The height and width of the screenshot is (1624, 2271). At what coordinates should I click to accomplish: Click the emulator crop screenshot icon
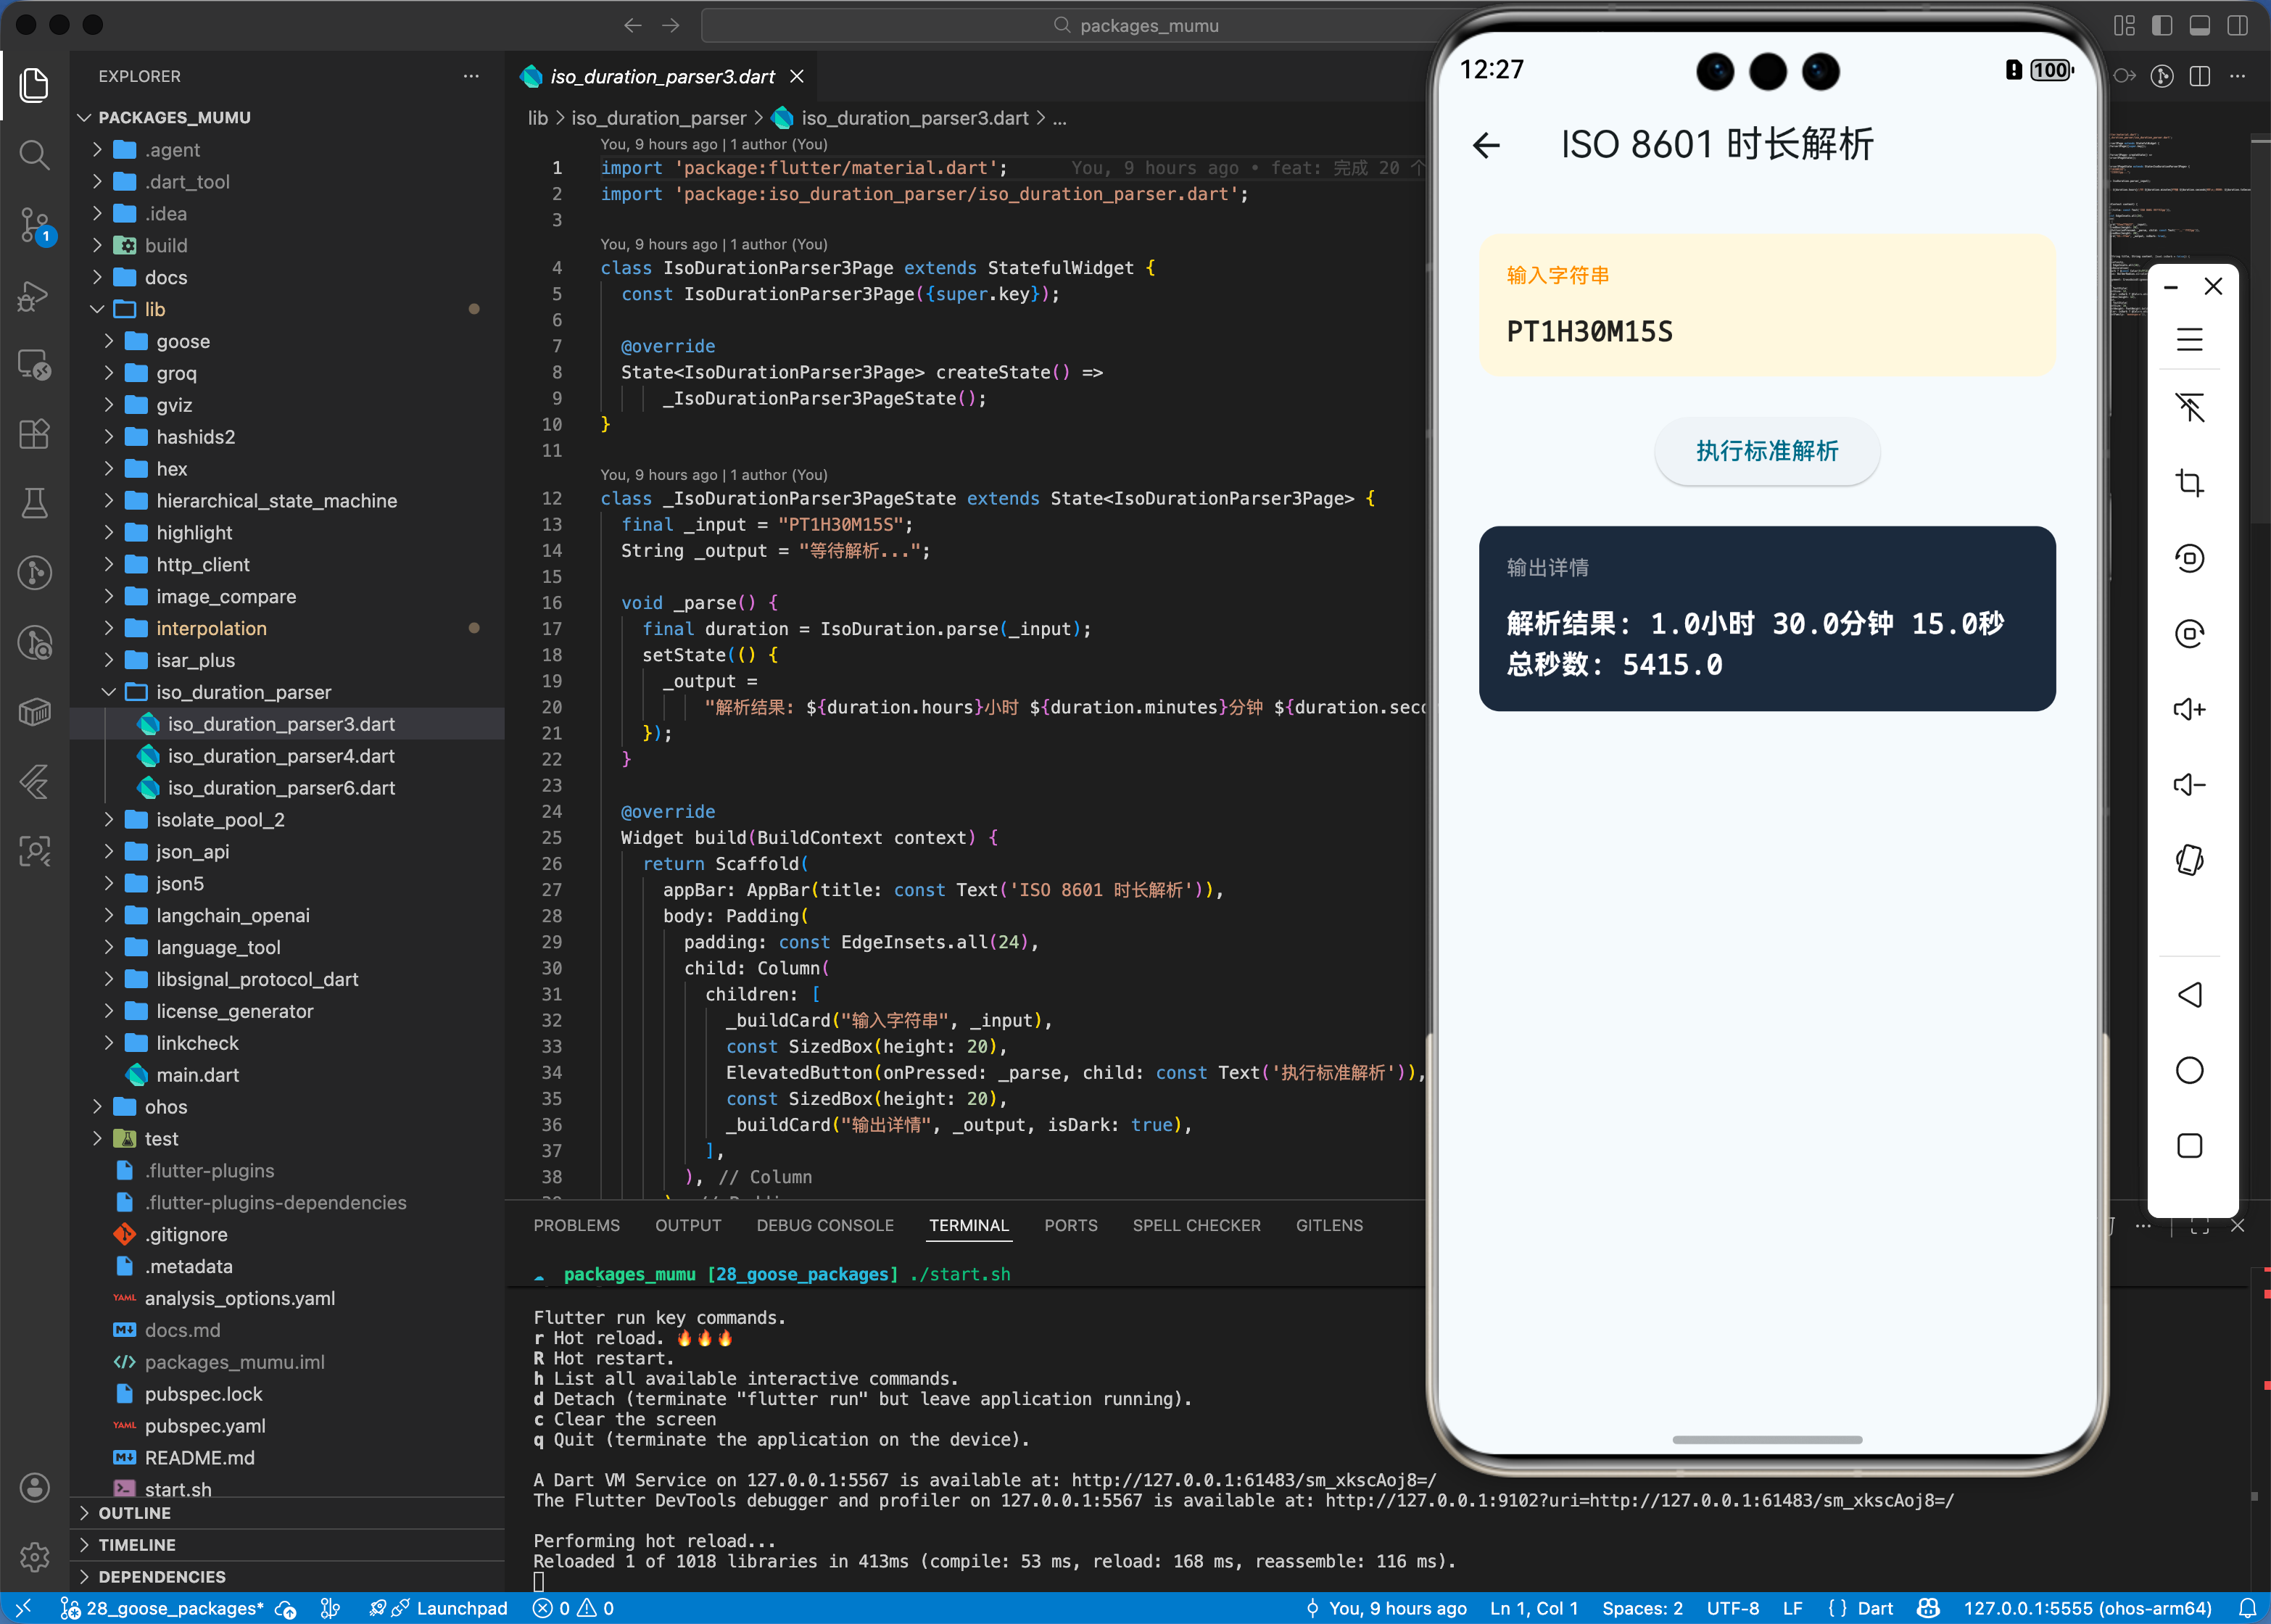(x=2189, y=483)
